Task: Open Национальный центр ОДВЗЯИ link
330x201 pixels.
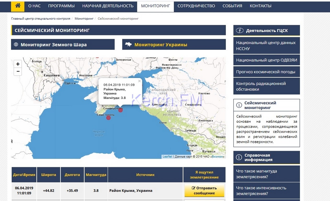Action: pos(266,60)
